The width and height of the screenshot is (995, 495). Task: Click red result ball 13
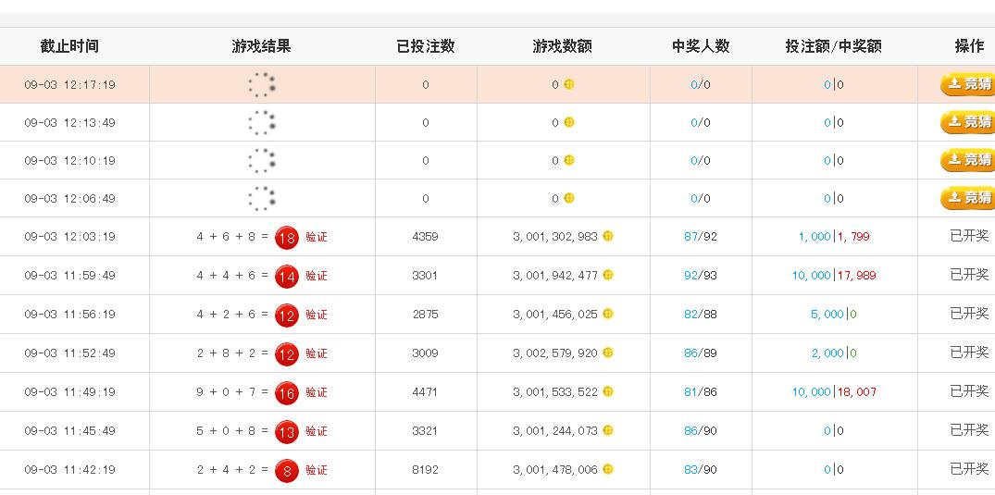pyautogui.click(x=287, y=431)
